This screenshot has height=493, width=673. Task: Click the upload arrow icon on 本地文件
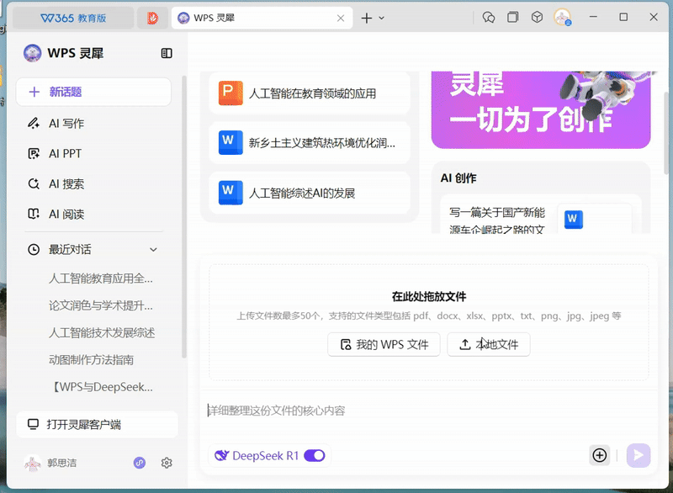pos(465,345)
